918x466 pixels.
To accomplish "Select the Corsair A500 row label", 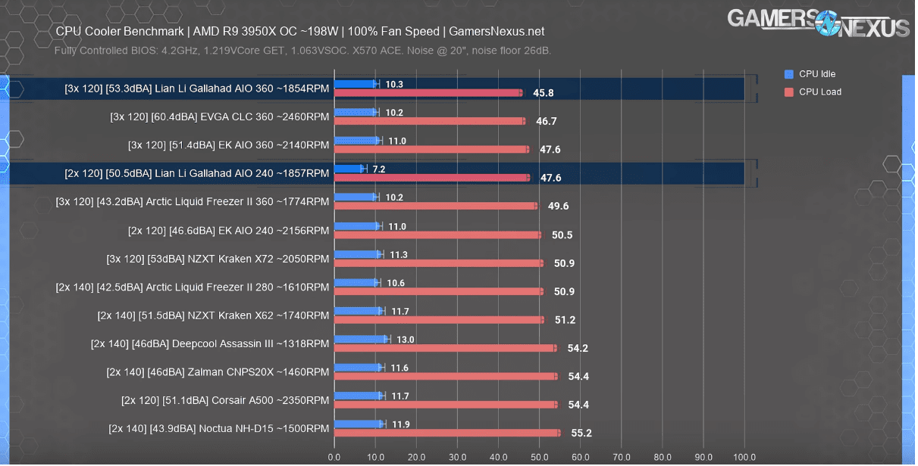I will 225,400.
